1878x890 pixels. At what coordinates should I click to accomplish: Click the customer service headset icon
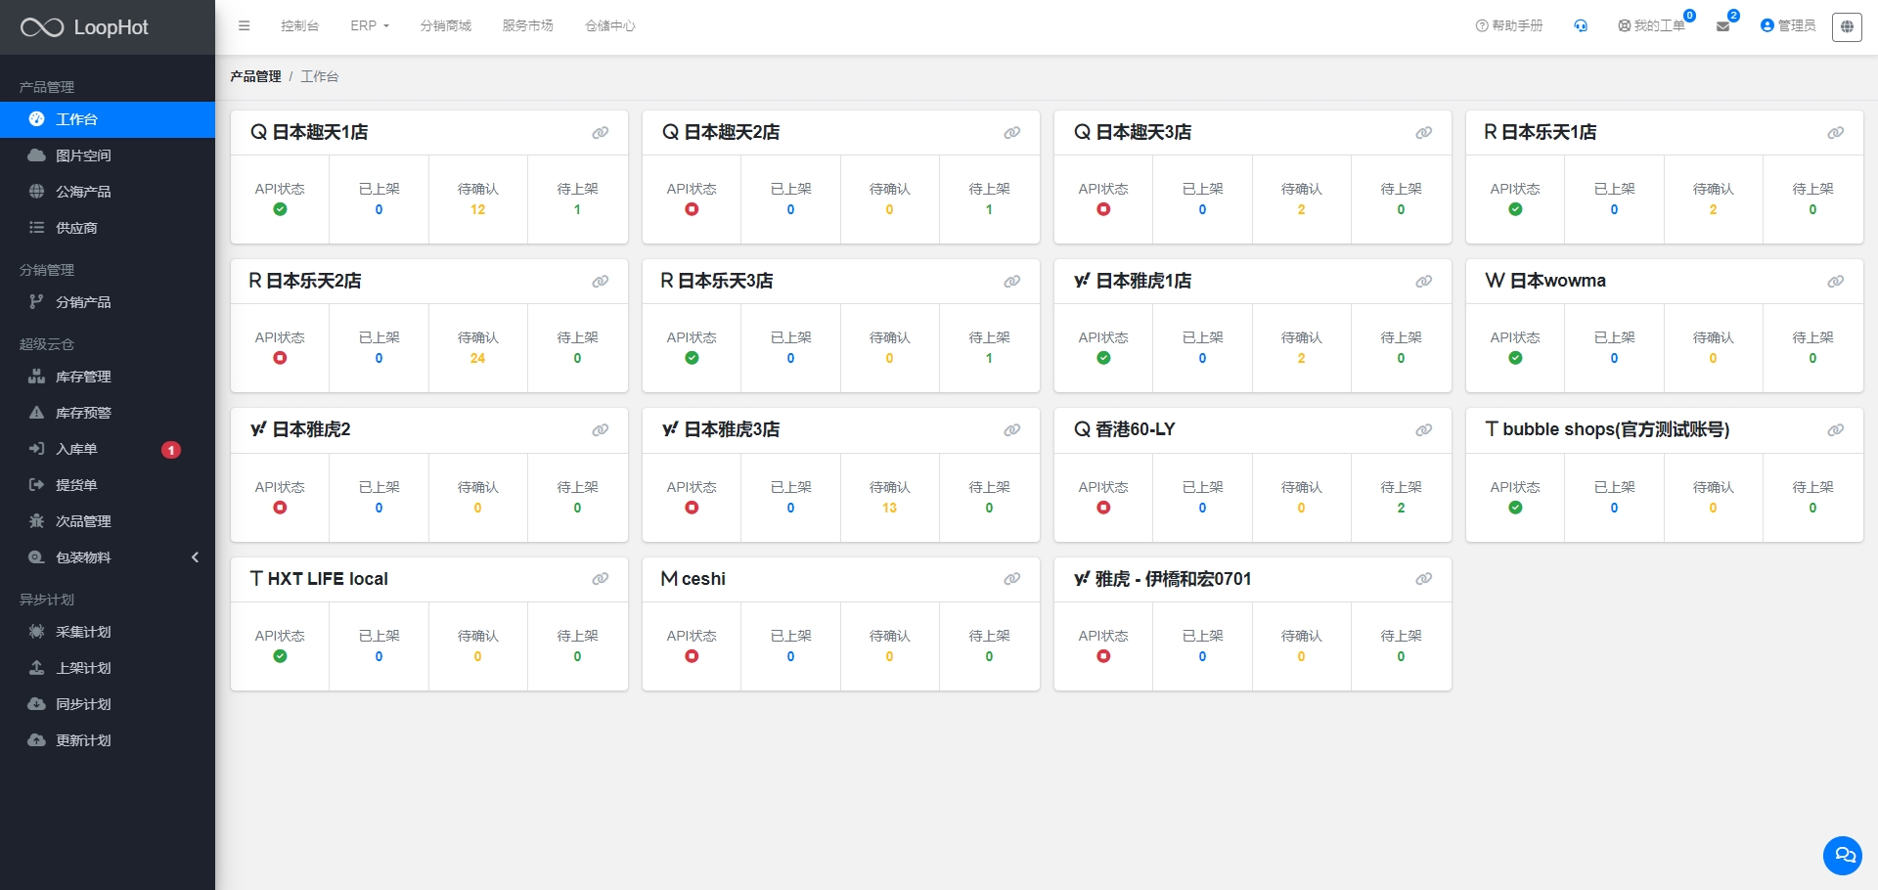coord(1580,26)
